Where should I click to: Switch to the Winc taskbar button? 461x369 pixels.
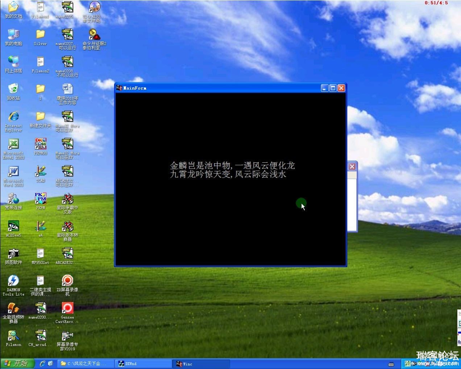(201, 364)
